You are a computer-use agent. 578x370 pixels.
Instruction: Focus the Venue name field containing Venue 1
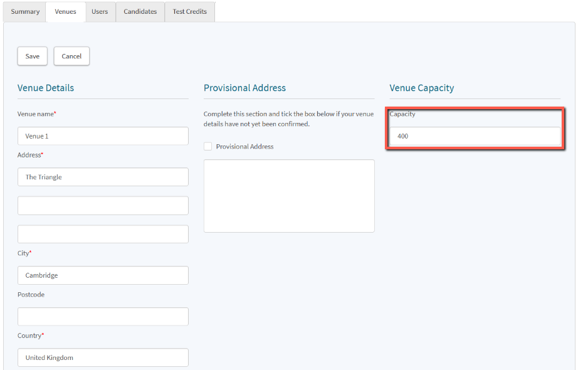[x=103, y=136]
